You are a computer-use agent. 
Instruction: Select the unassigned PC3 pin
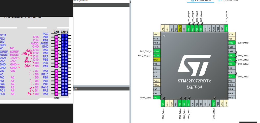tap(157, 77)
